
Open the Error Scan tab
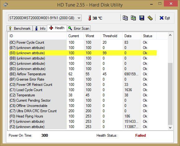tap(79, 28)
